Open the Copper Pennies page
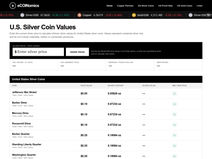The height and width of the screenshot is (159, 212). click(125, 5)
